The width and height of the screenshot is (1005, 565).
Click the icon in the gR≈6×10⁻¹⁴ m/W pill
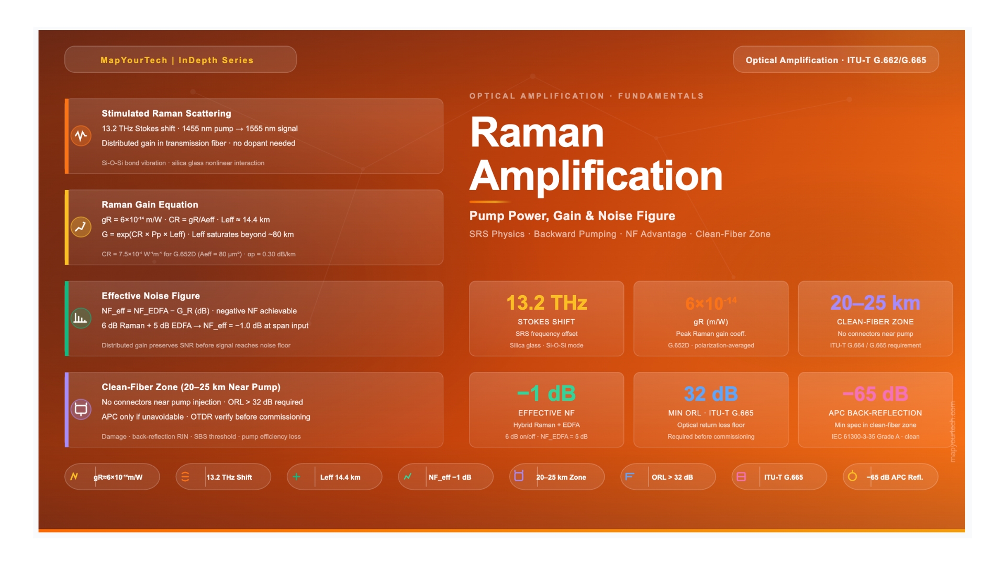(x=74, y=477)
